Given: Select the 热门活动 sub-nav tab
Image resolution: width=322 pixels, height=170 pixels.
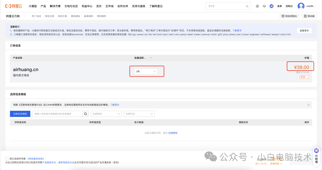Looking at the screenshot, I should point(36,16).
